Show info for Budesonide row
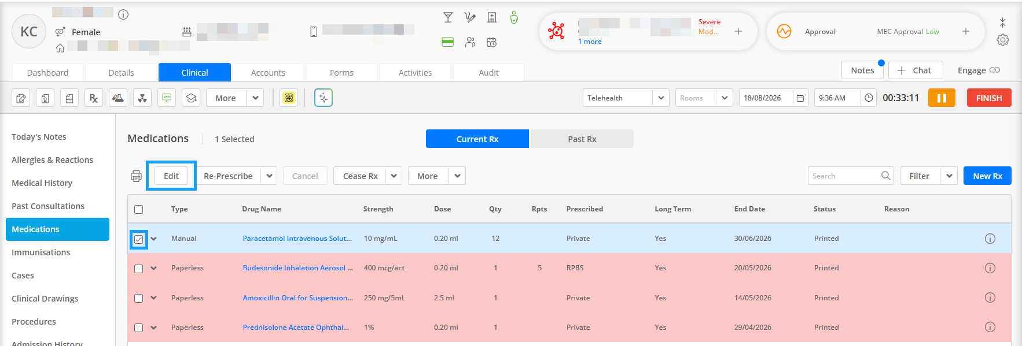The image size is (1022, 346). tap(990, 268)
